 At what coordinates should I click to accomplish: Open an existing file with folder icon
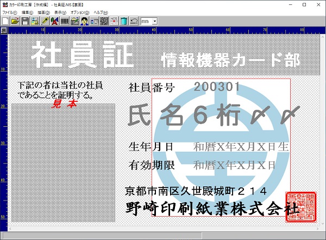[15, 21]
